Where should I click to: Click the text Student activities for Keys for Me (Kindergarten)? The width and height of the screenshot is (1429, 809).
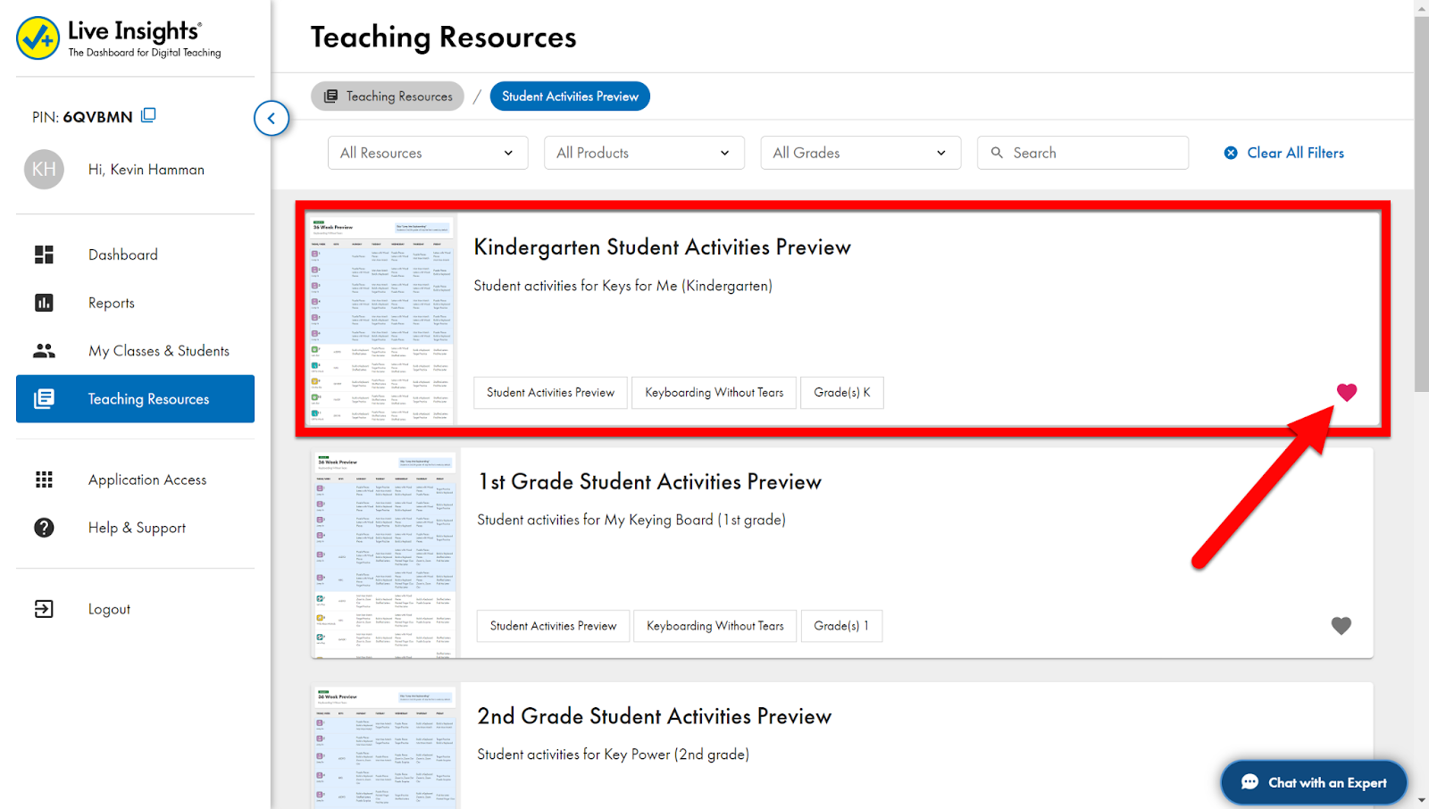tap(623, 286)
